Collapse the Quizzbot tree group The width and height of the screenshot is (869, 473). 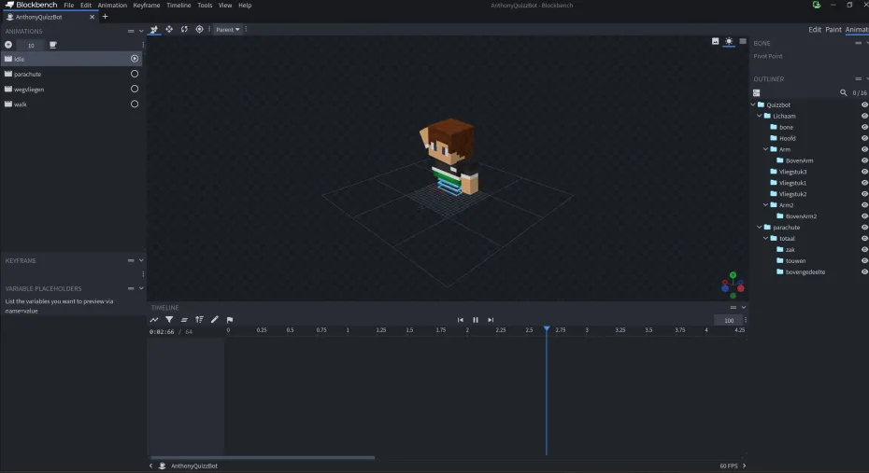point(753,104)
